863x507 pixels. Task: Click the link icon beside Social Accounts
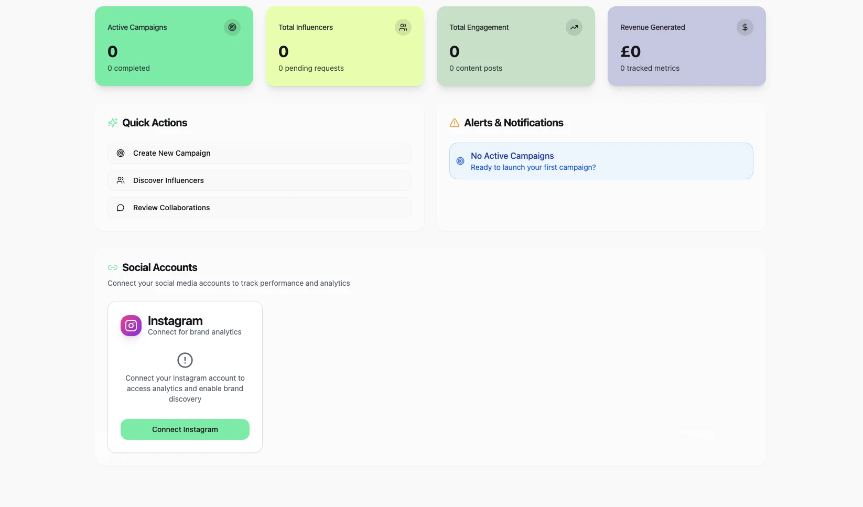point(113,267)
